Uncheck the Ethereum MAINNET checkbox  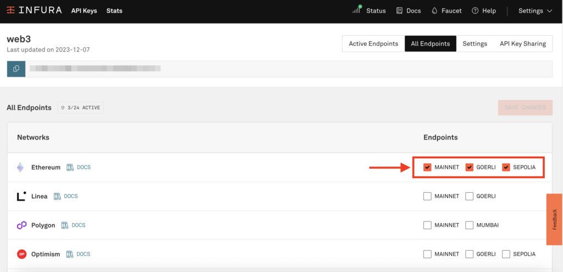click(x=427, y=168)
